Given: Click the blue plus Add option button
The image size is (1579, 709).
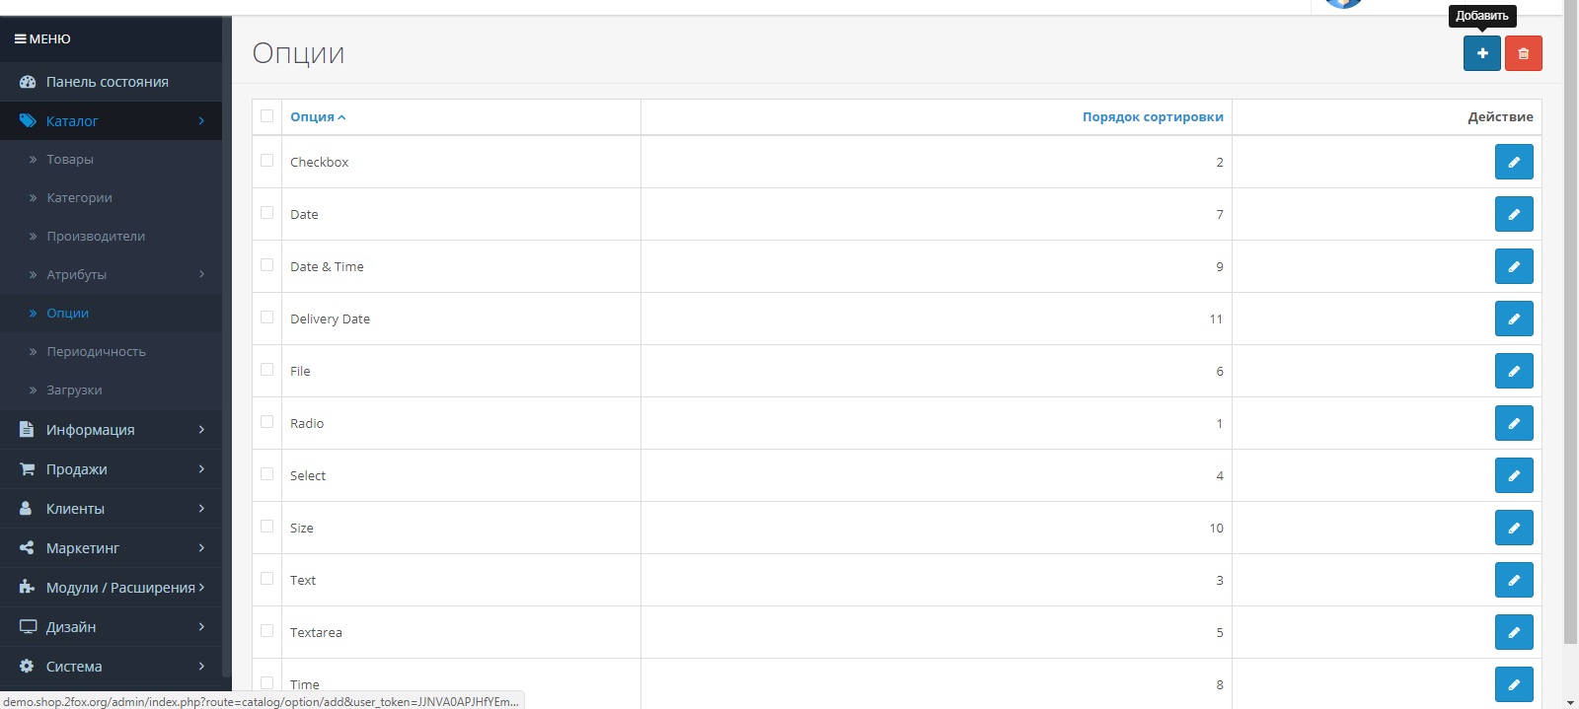Looking at the screenshot, I should tap(1481, 53).
